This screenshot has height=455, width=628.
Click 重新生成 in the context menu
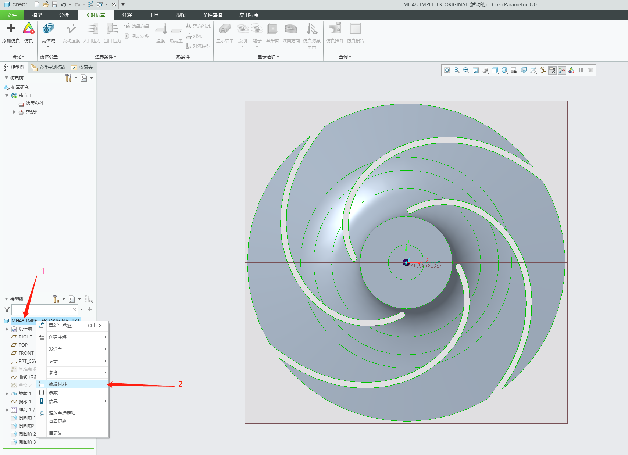[x=61, y=326]
